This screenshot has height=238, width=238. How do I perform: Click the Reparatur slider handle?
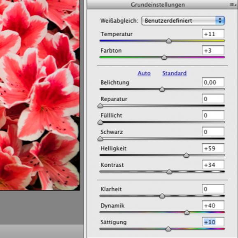(x=100, y=106)
